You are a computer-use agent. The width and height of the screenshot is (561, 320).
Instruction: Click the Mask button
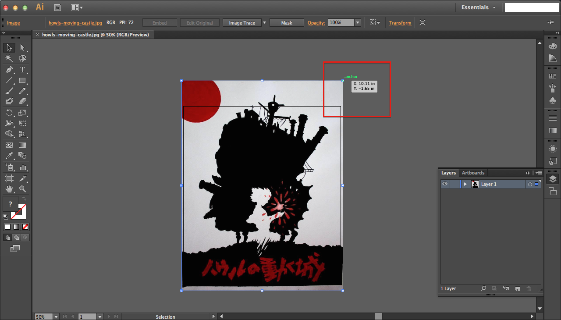[287, 23]
